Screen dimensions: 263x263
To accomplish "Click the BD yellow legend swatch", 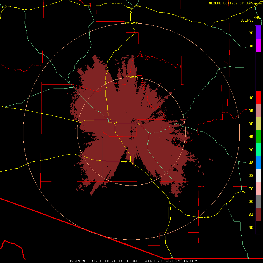I will click(258, 124).
